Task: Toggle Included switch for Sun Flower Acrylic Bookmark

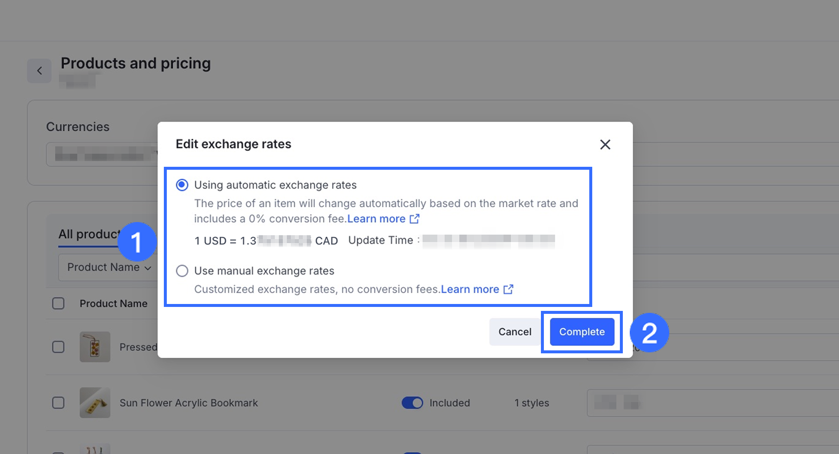Action: [412, 403]
